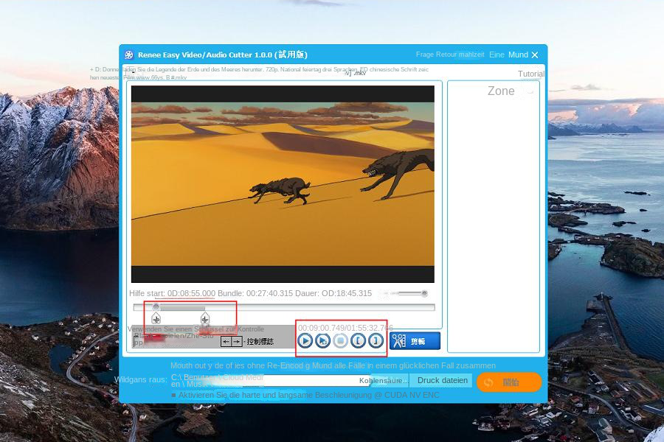Click the volume slider knob
This screenshot has width=664, height=442.
(x=424, y=293)
